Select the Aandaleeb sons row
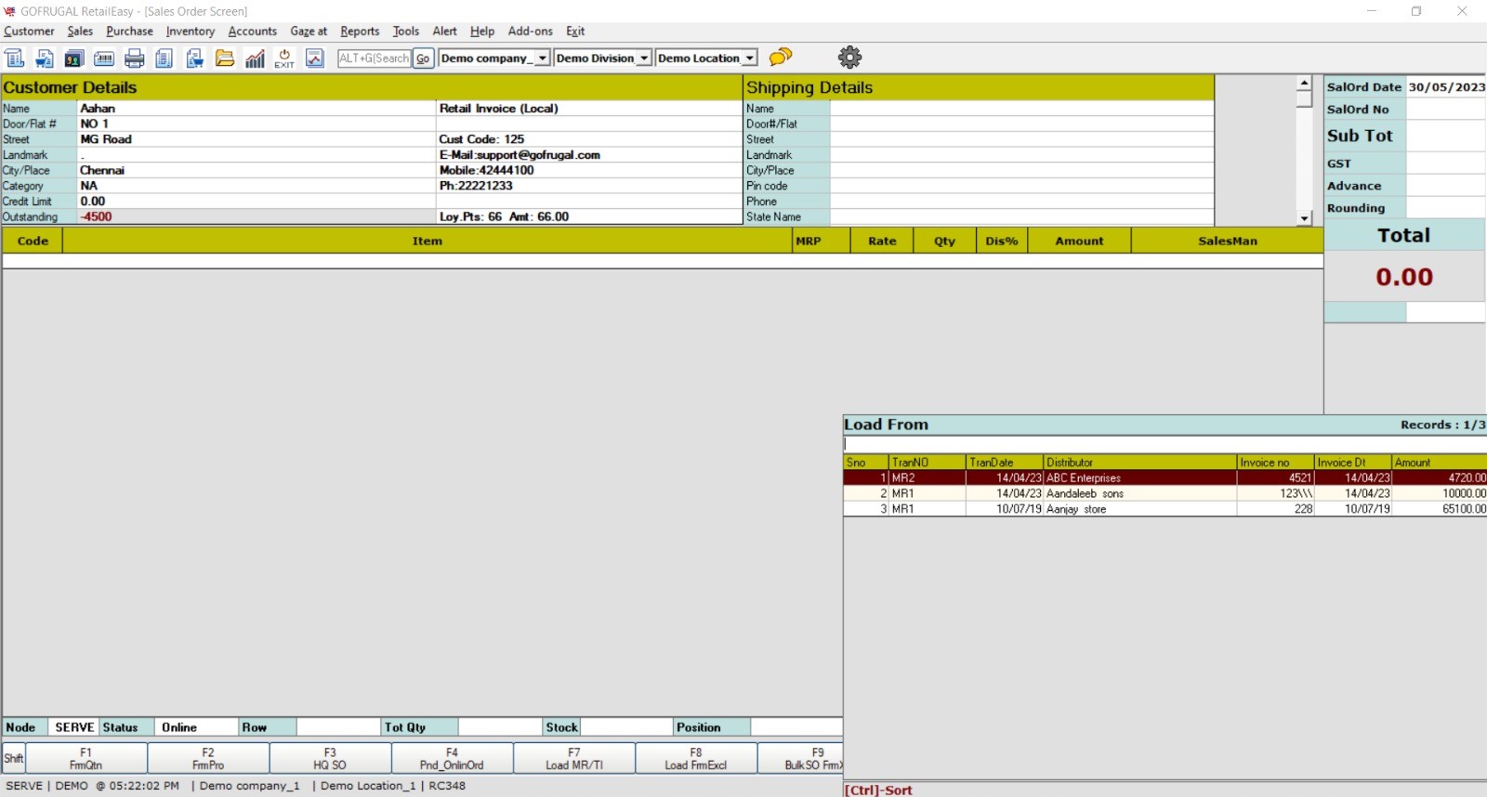 (x=1165, y=493)
